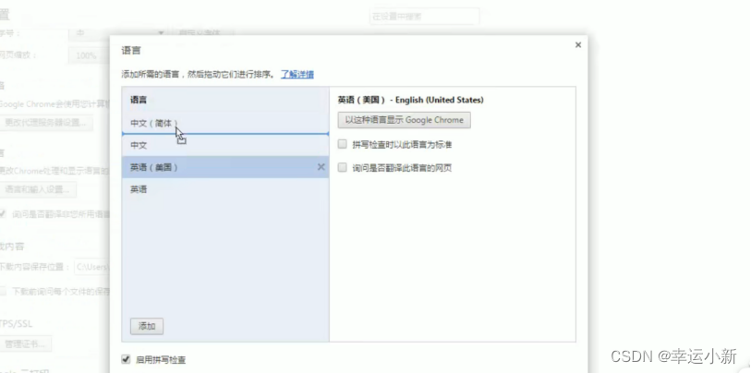The image size is (751, 373).
Task: Select the 中文 language row
Action: [225, 145]
